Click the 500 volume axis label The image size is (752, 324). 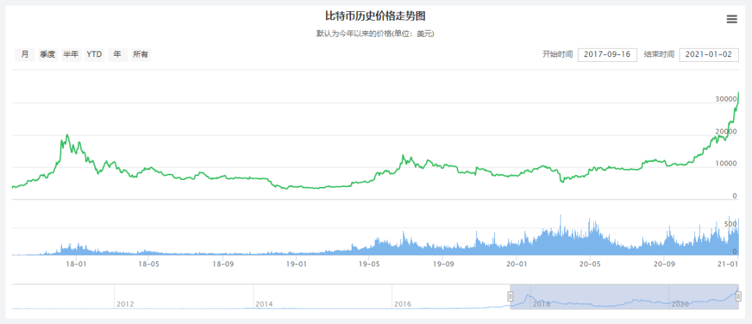730,224
